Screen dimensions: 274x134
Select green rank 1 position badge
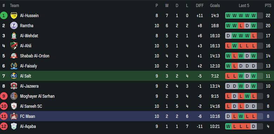click(x=4, y=16)
